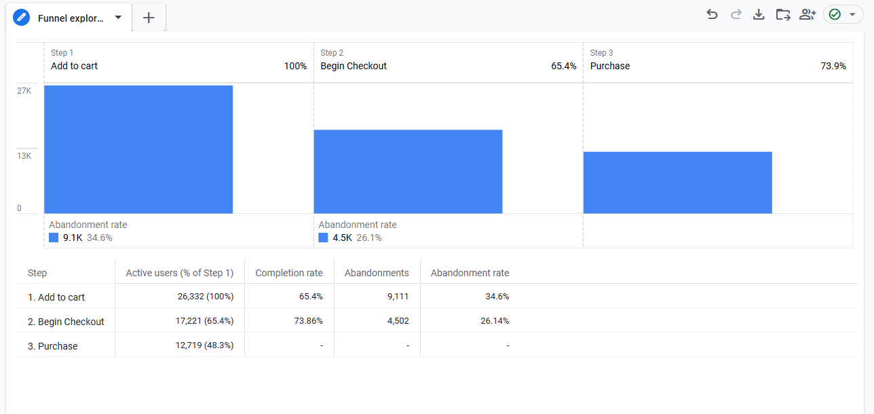Screen dimensions: 874x414
Task: Click the 'Completion rate' column header
Action: [289, 273]
